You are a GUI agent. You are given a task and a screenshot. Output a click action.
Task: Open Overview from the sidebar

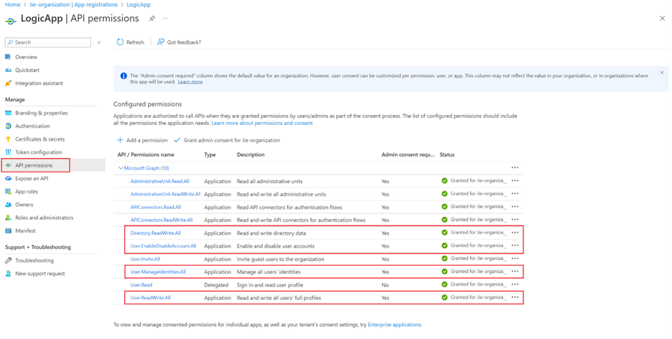[x=26, y=57]
